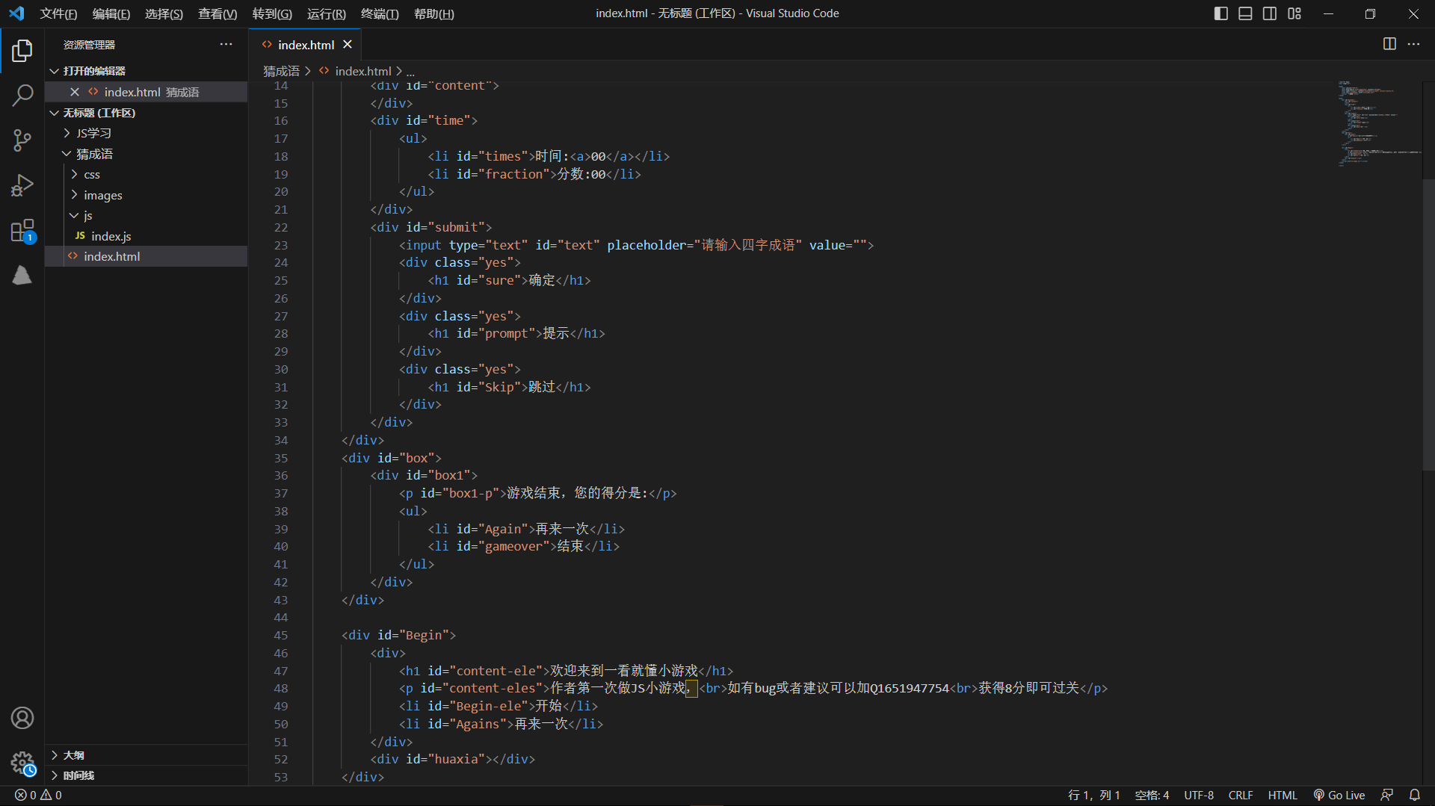
Task: Open editor More Actions ellipsis
Action: coord(1413,44)
